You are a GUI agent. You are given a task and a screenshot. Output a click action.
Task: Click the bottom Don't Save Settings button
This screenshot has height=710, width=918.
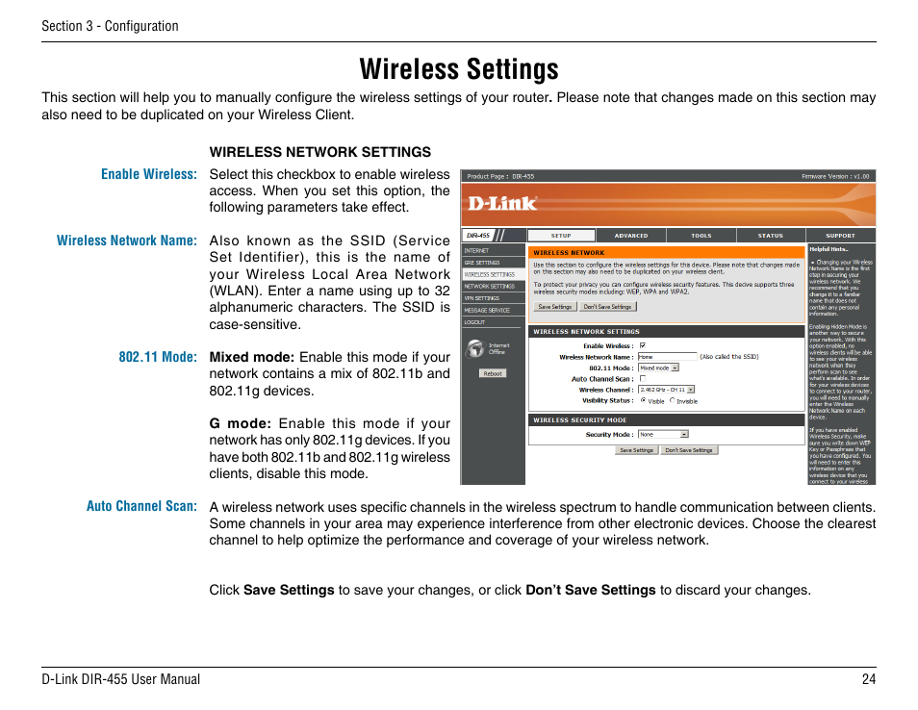pyautogui.click(x=689, y=450)
